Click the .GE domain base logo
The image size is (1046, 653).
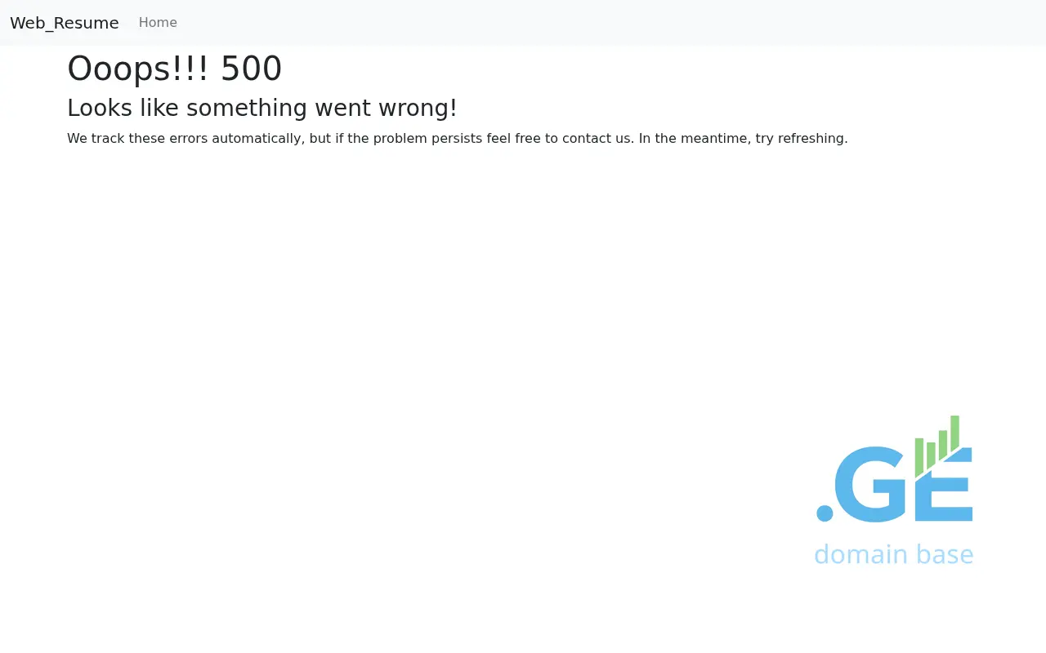(894, 491)
